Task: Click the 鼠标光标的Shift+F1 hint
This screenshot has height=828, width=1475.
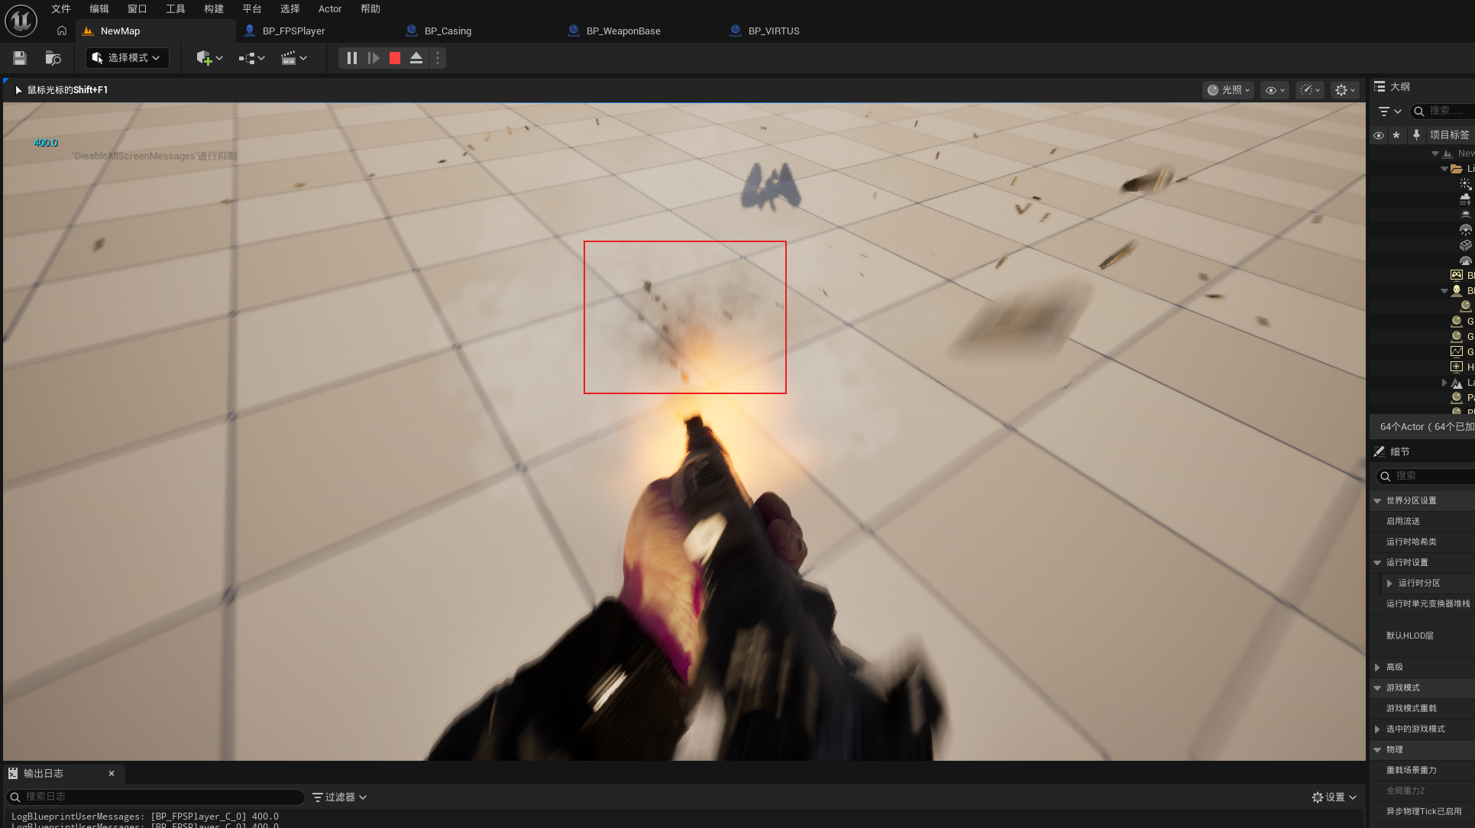Action: coord(67,90)
